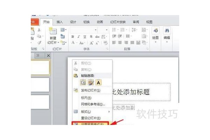210x140 pixels.
Task: Select the Format Painter brush icon
Action: click(x=39, y=43)
